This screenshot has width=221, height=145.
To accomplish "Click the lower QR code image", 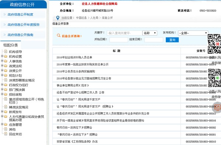I will coord(214,78).
